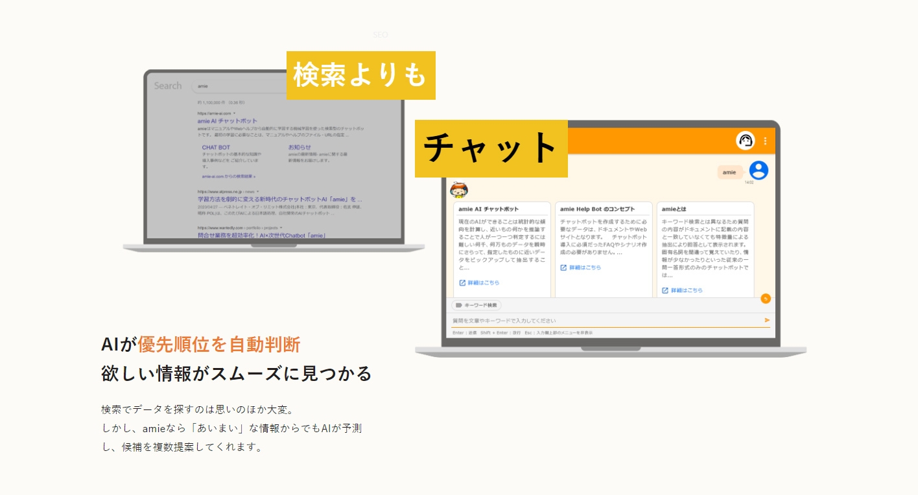
Task: Click the yellow 'チャット' banner
Action: coord(491,148)
